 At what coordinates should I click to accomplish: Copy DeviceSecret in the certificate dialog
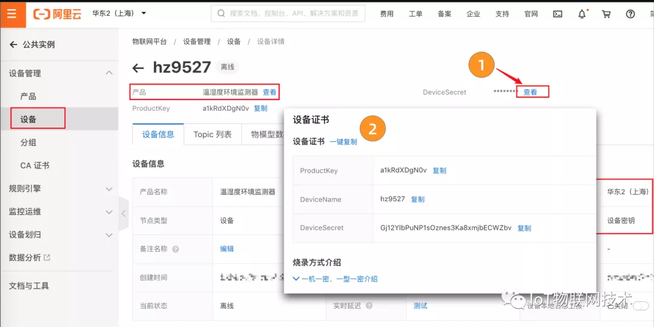point(524,228)
